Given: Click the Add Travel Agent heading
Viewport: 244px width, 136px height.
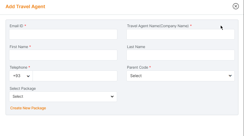Looking at the screenshot, I should [x=25, y=7].
